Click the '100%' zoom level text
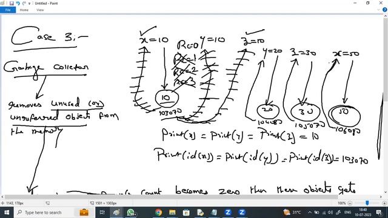 [x=341, y=203]
